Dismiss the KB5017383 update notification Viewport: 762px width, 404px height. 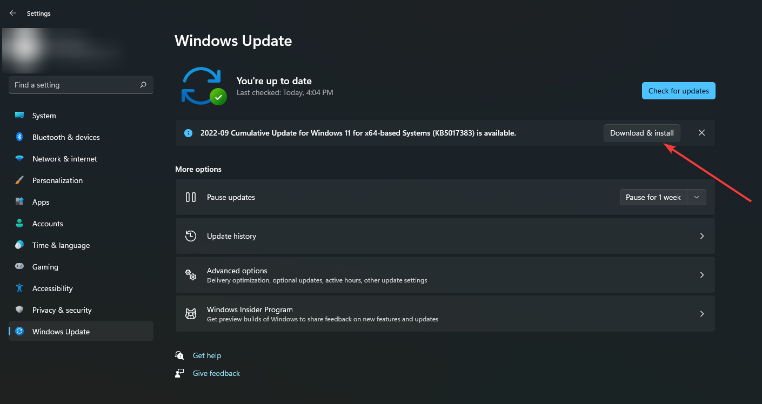pos(701,132)
